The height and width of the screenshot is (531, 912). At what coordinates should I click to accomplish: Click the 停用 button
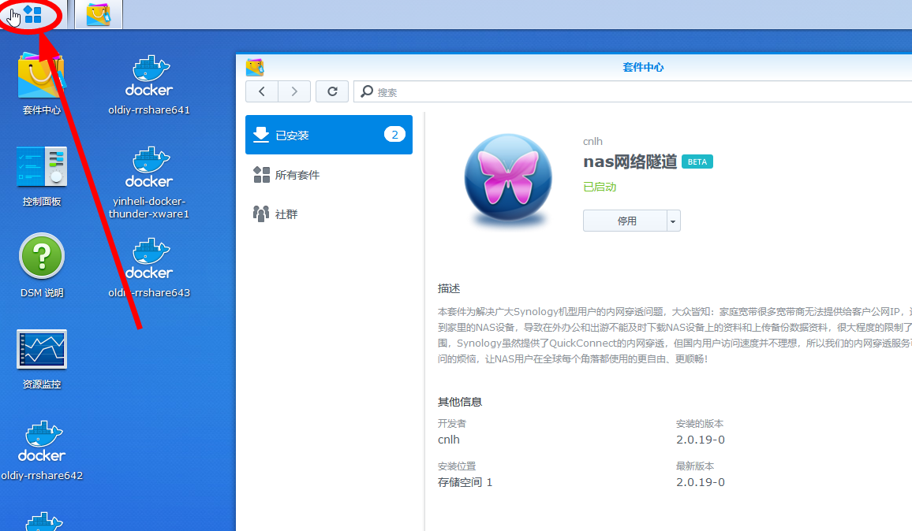pyautogui.click(x=626, y=221)
